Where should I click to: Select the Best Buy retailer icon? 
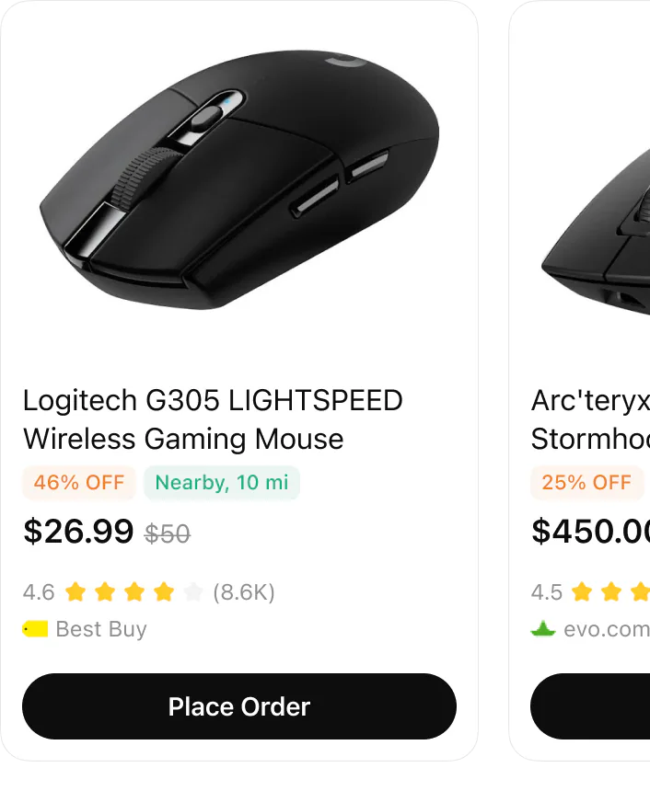[34, 629]
